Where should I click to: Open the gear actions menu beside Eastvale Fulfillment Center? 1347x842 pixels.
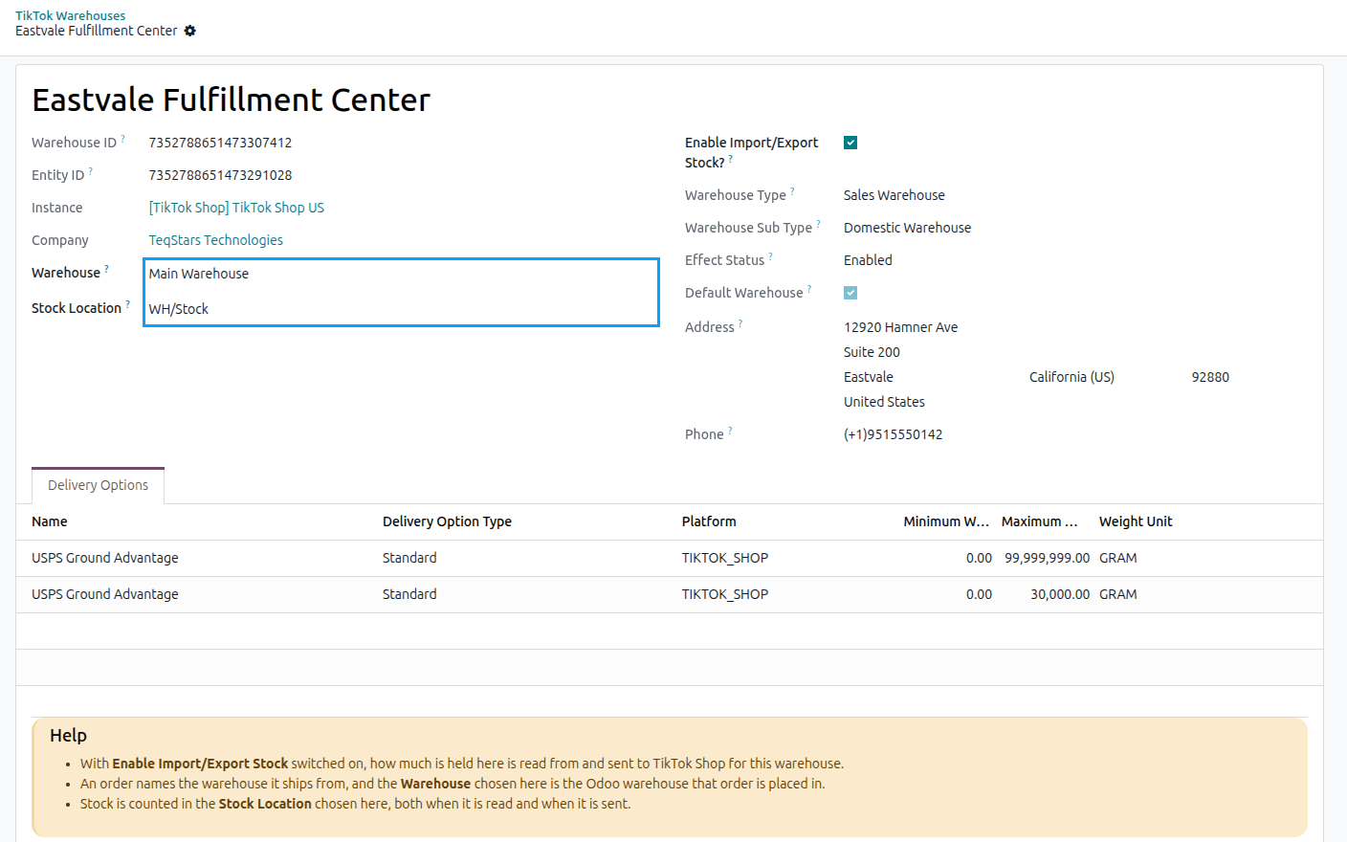click(x=189, y=31)
